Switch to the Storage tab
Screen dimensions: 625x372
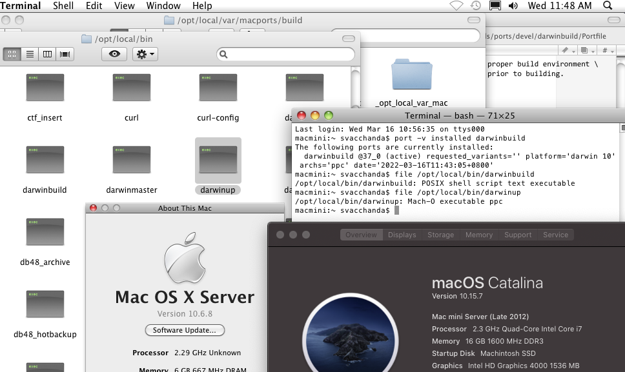440,235
